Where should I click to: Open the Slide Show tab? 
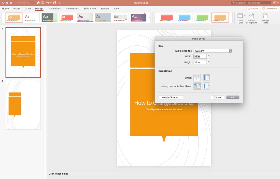pos(90,8)
